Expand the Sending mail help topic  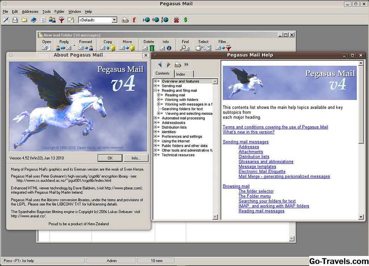(155, 86)
